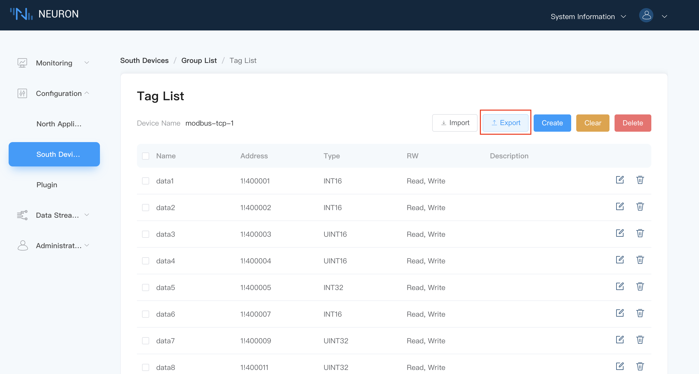
Task: Delete tag data5 with trash icon
Action: (x=640, y=286)
